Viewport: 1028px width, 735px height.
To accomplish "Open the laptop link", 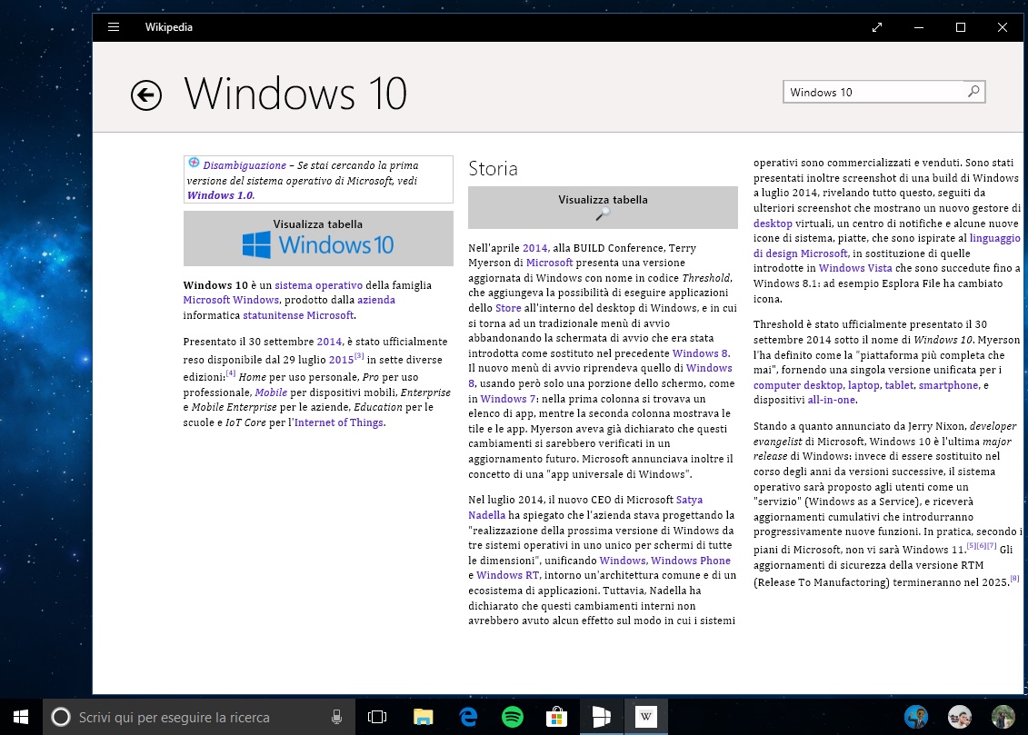I will 863,385.
